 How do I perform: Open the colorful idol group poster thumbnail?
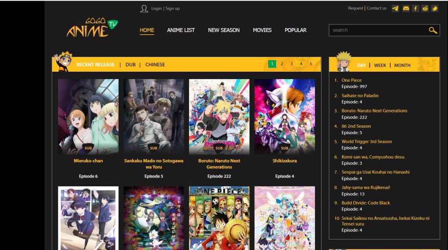point(284,218)
